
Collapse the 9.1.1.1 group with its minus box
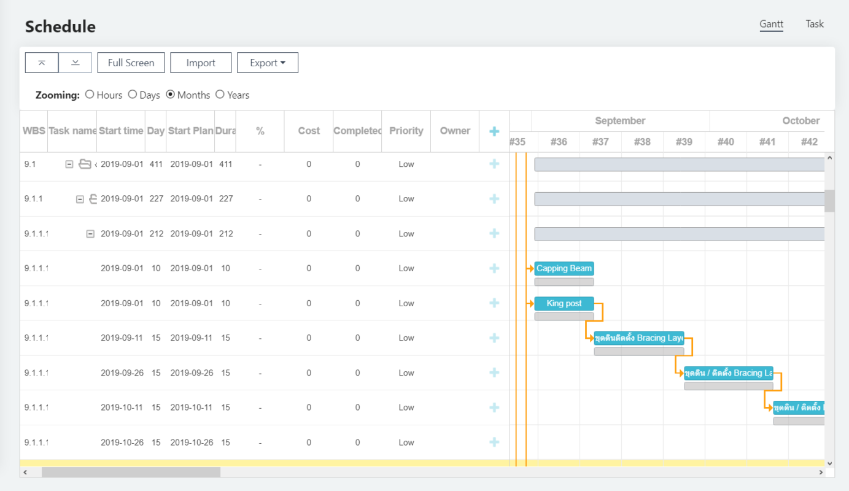click(90, 233)
